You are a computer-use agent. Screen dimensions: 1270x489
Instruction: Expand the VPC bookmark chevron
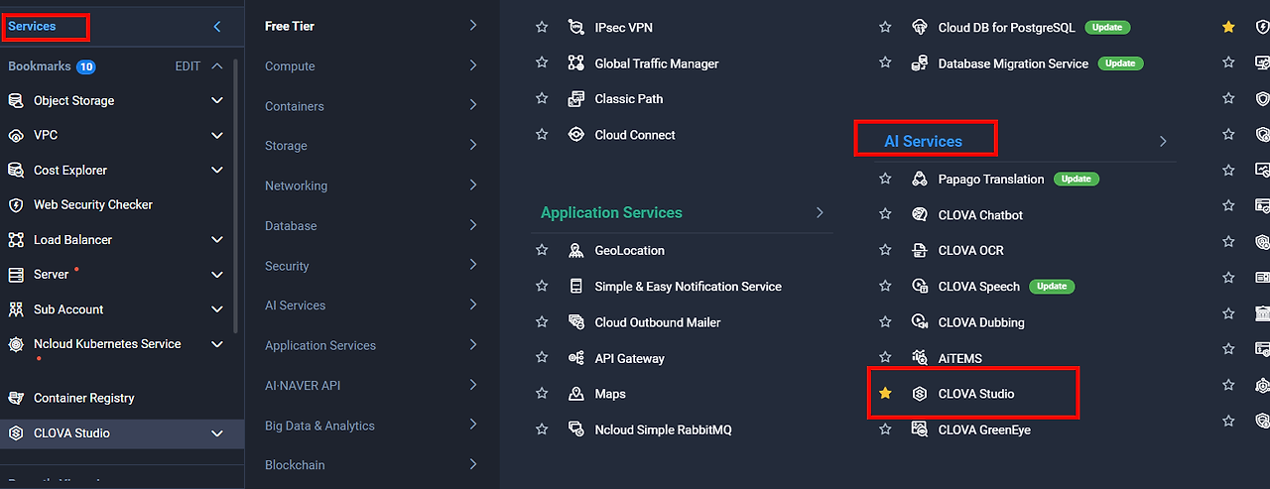point(217,135)
